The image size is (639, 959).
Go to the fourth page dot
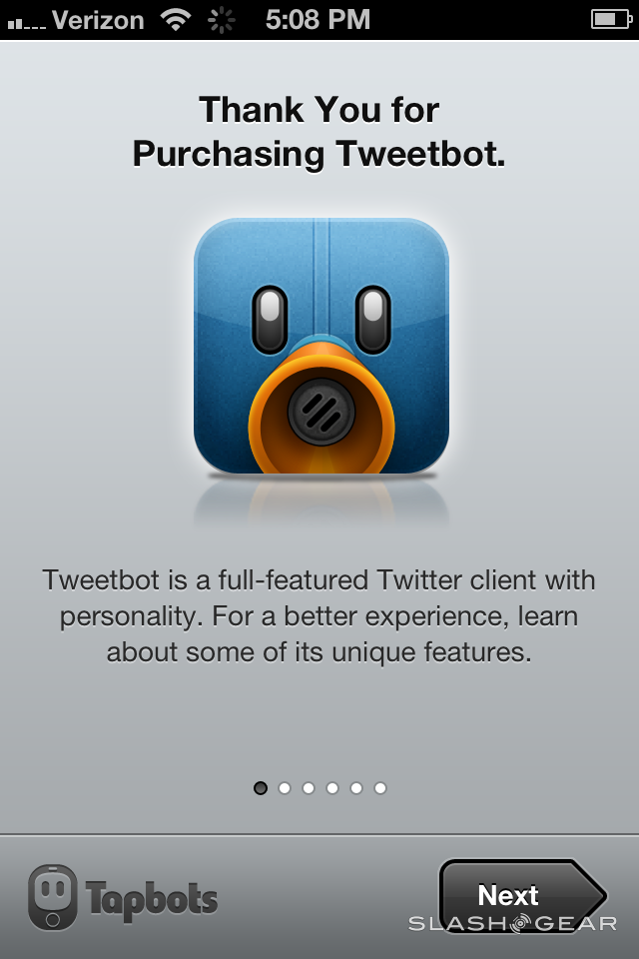(x=332, y=788)
